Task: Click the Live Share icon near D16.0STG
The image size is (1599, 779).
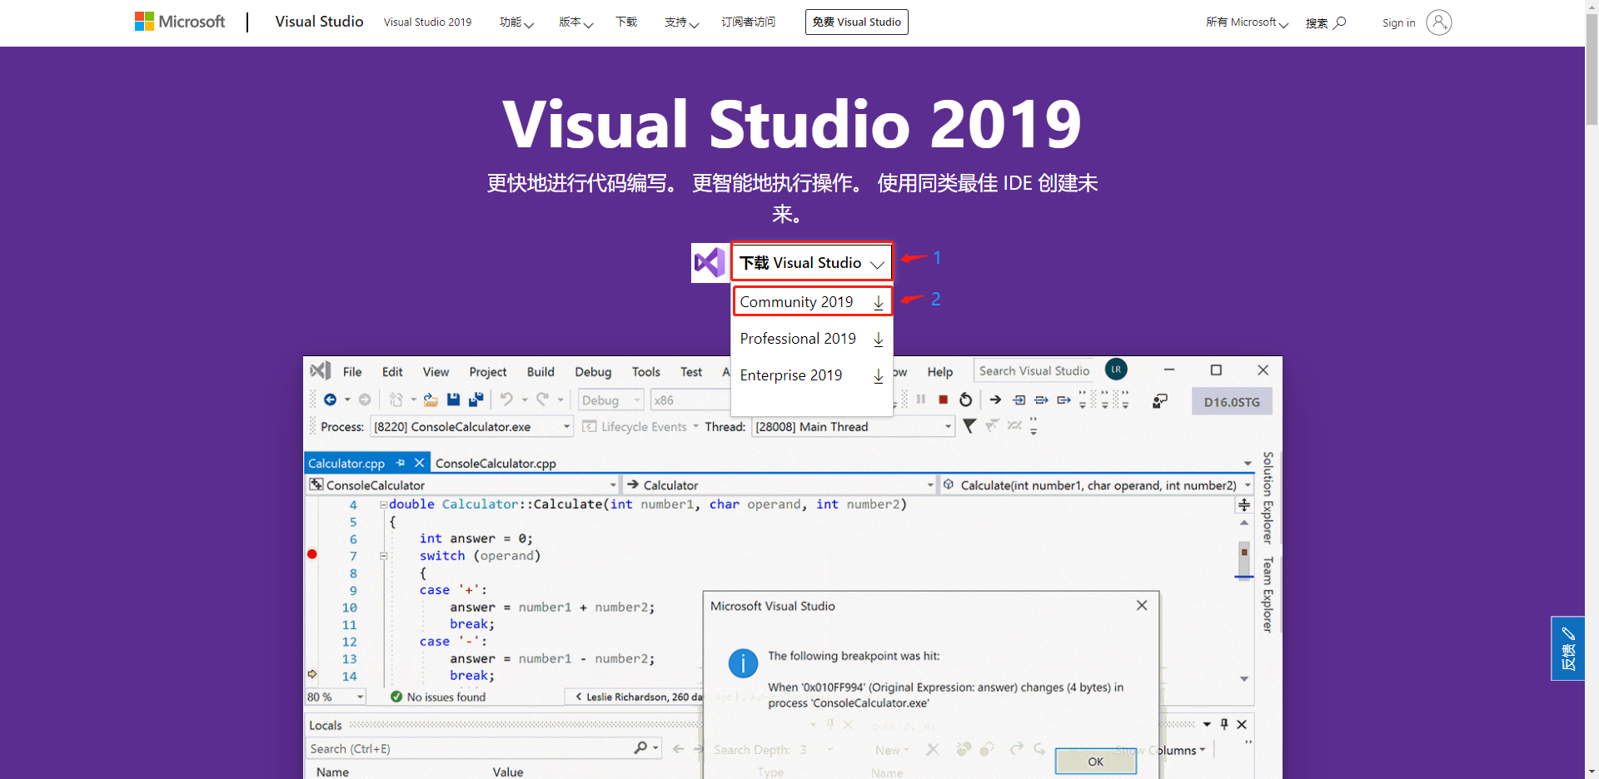Action: coord(1160,401)
